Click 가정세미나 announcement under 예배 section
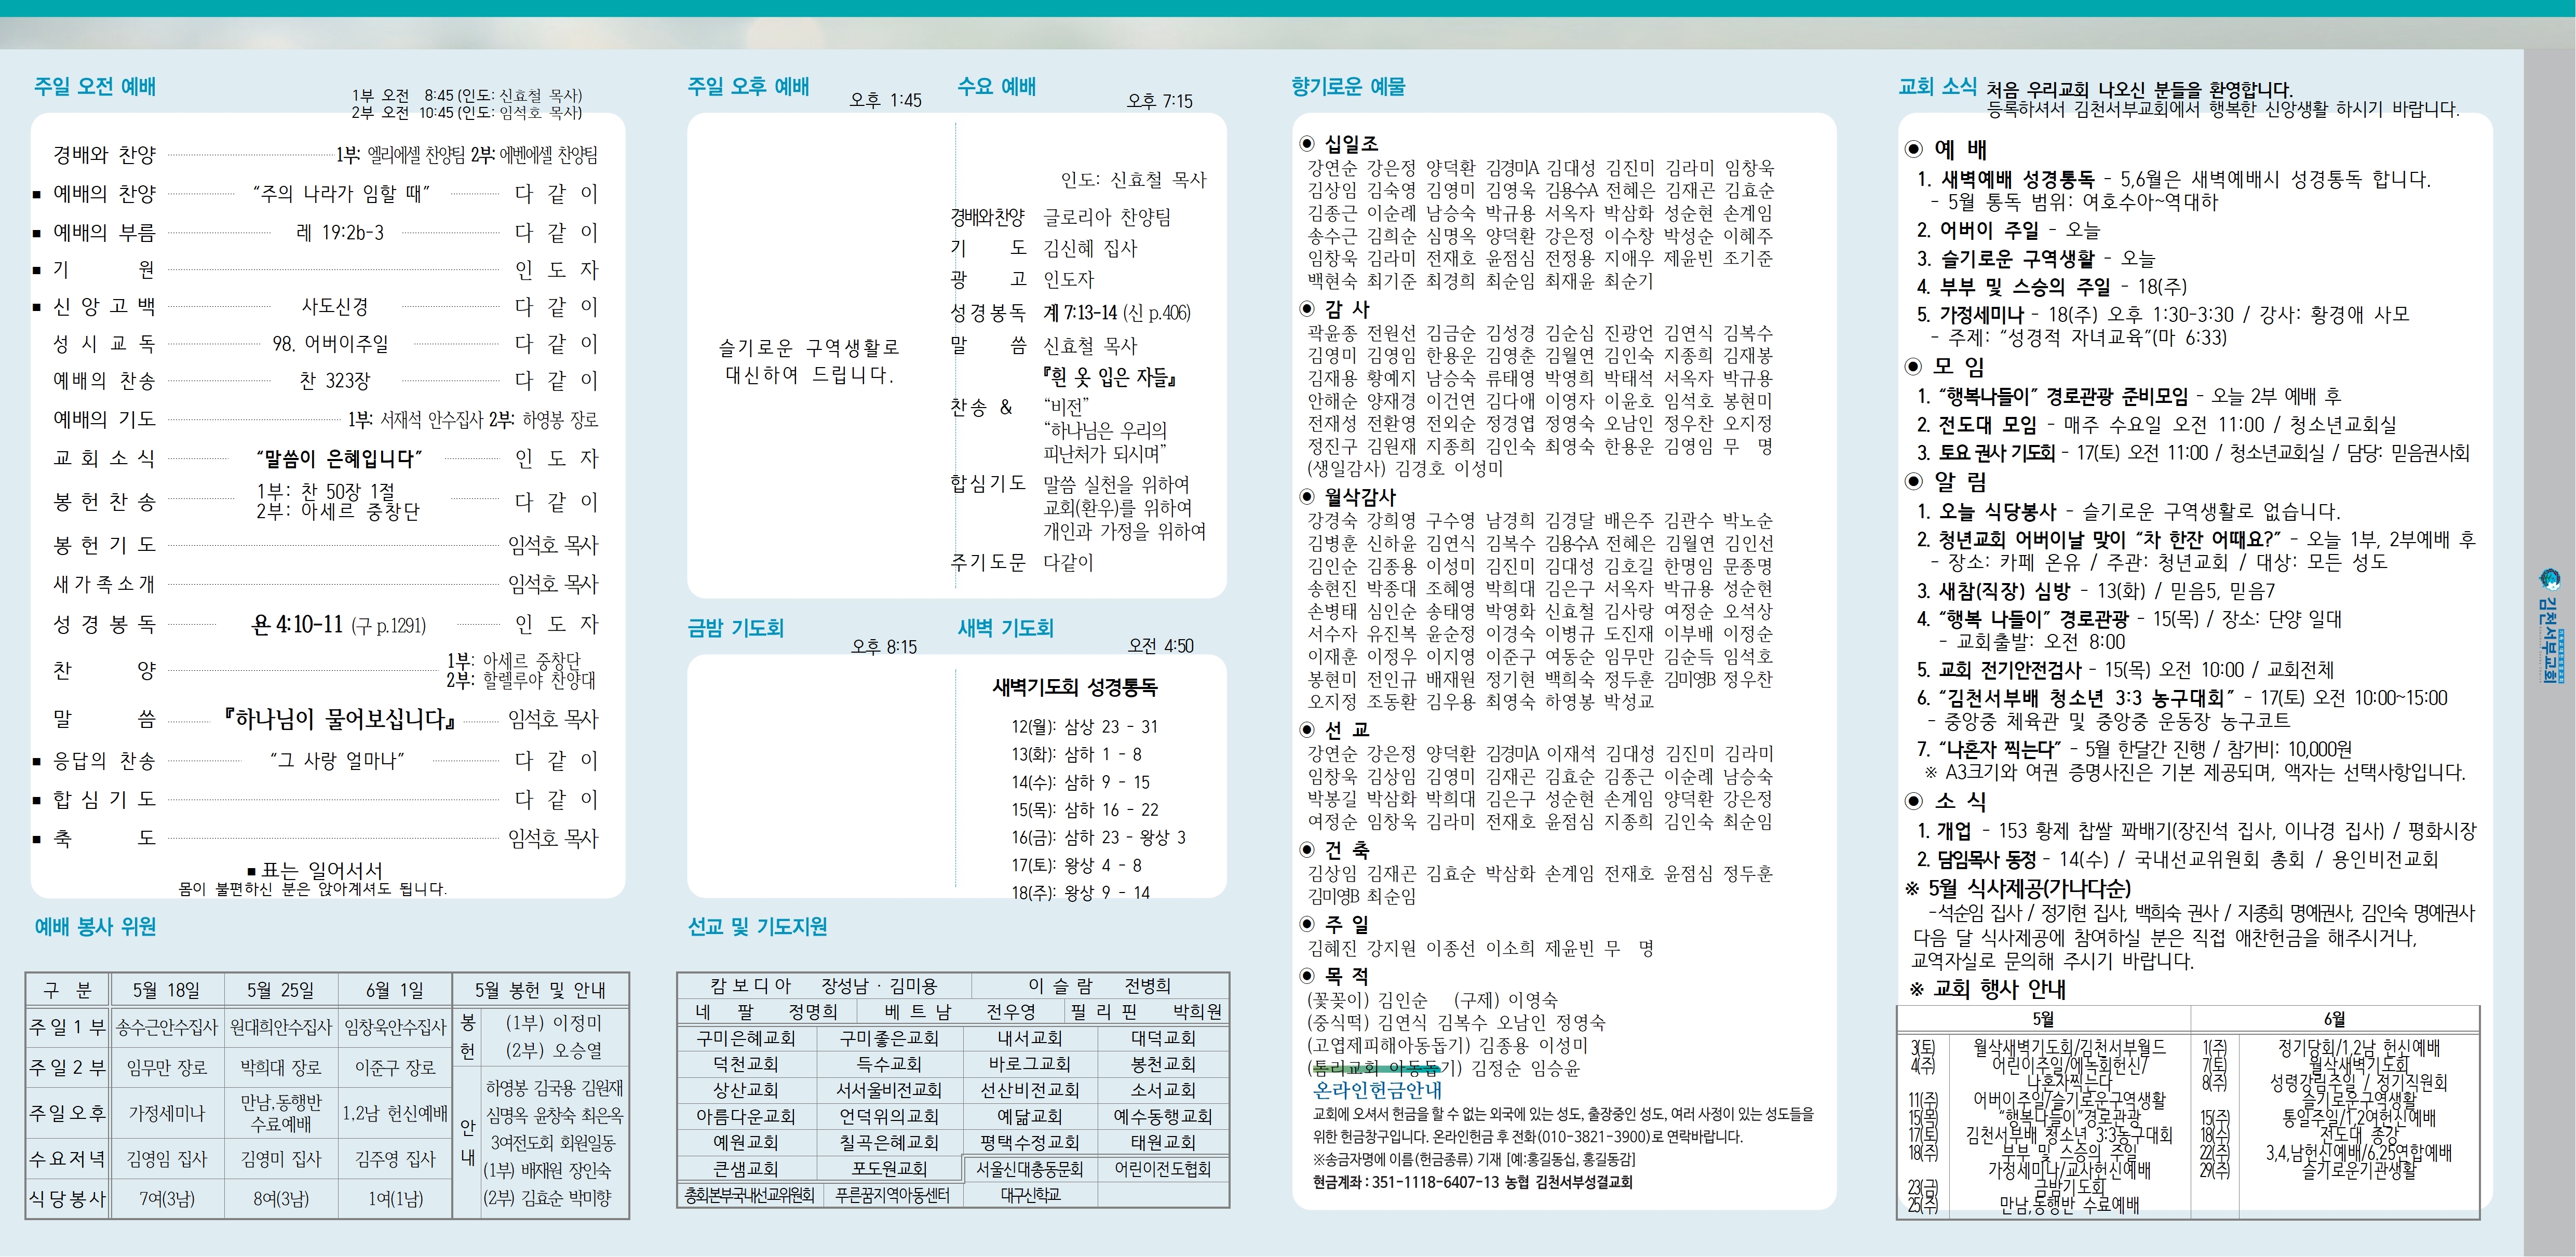The height and width of the screenshot is (1257, 2576). point(2163,315)
